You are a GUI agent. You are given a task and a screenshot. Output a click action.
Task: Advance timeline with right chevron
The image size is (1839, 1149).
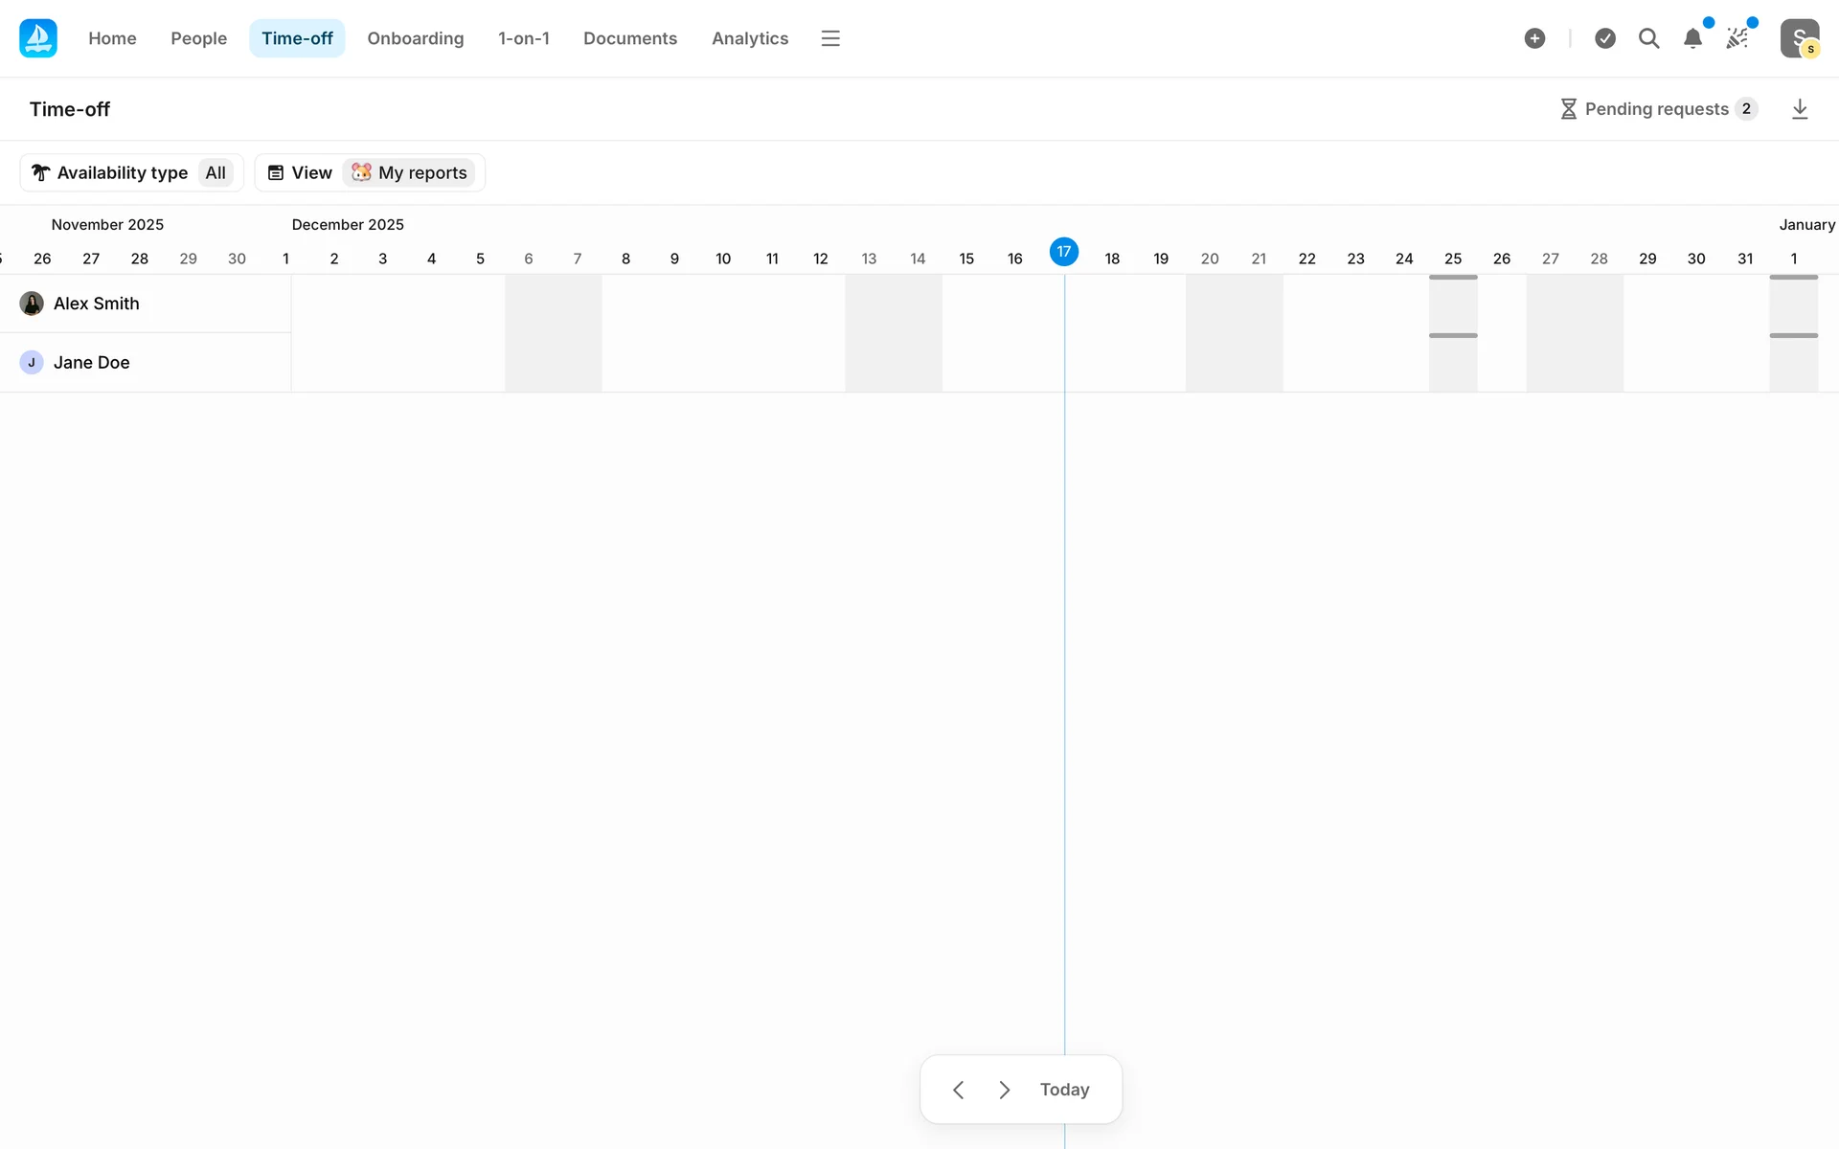click(x=1004, y=1090)
